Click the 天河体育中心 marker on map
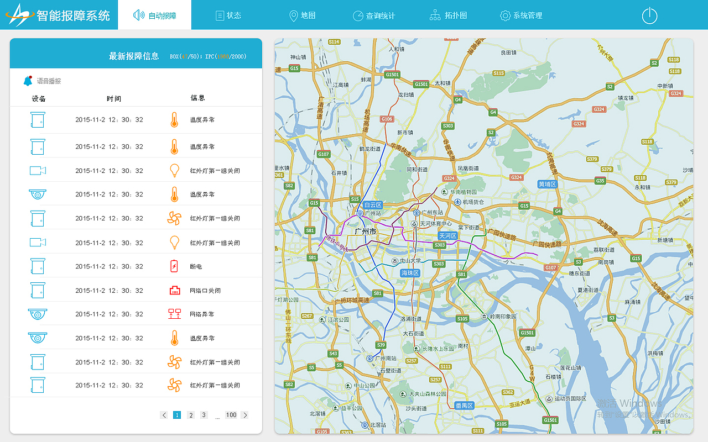This screenshot has height=442, width=708. click(x=414, y=224)
